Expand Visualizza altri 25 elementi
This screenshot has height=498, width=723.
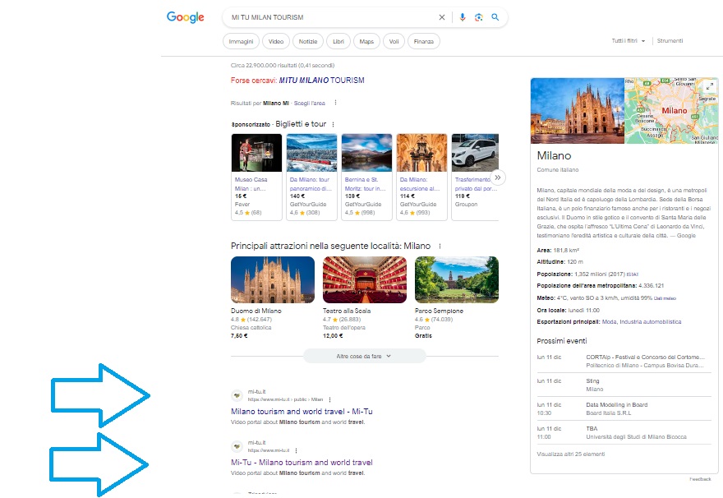(x=571, y=454)
